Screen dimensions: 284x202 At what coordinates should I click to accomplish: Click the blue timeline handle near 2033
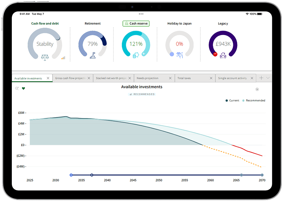[x=71, y=175]
